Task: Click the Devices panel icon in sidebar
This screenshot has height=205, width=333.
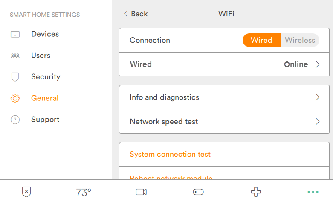Action: point(15,34)
